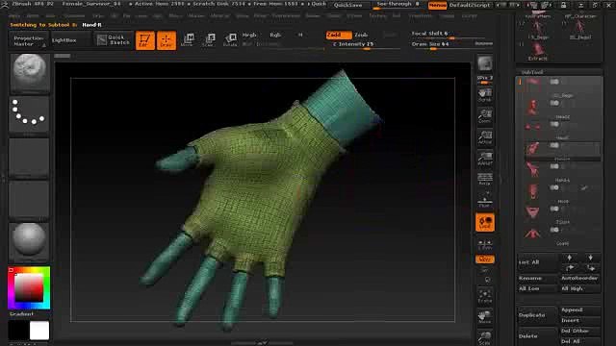The width and height of the screenshot is (616, 346).
Task: Click the AAHalf view icon
Action: [x=485, y=159]
